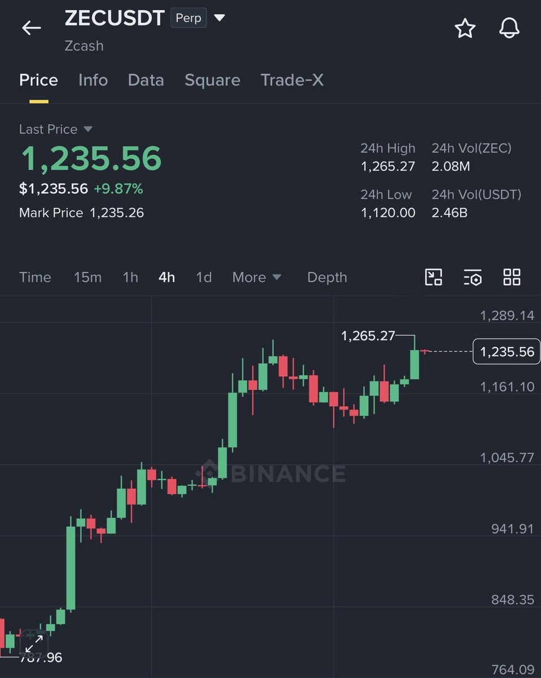Tap the 24h Vol(ZEC) value 2.08M

pyautogui.click(x=451, y=167)
